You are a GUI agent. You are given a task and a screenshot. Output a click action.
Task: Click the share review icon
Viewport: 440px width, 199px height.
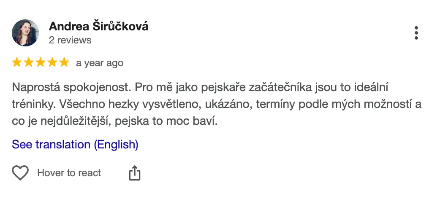click(x=134, y=173)
